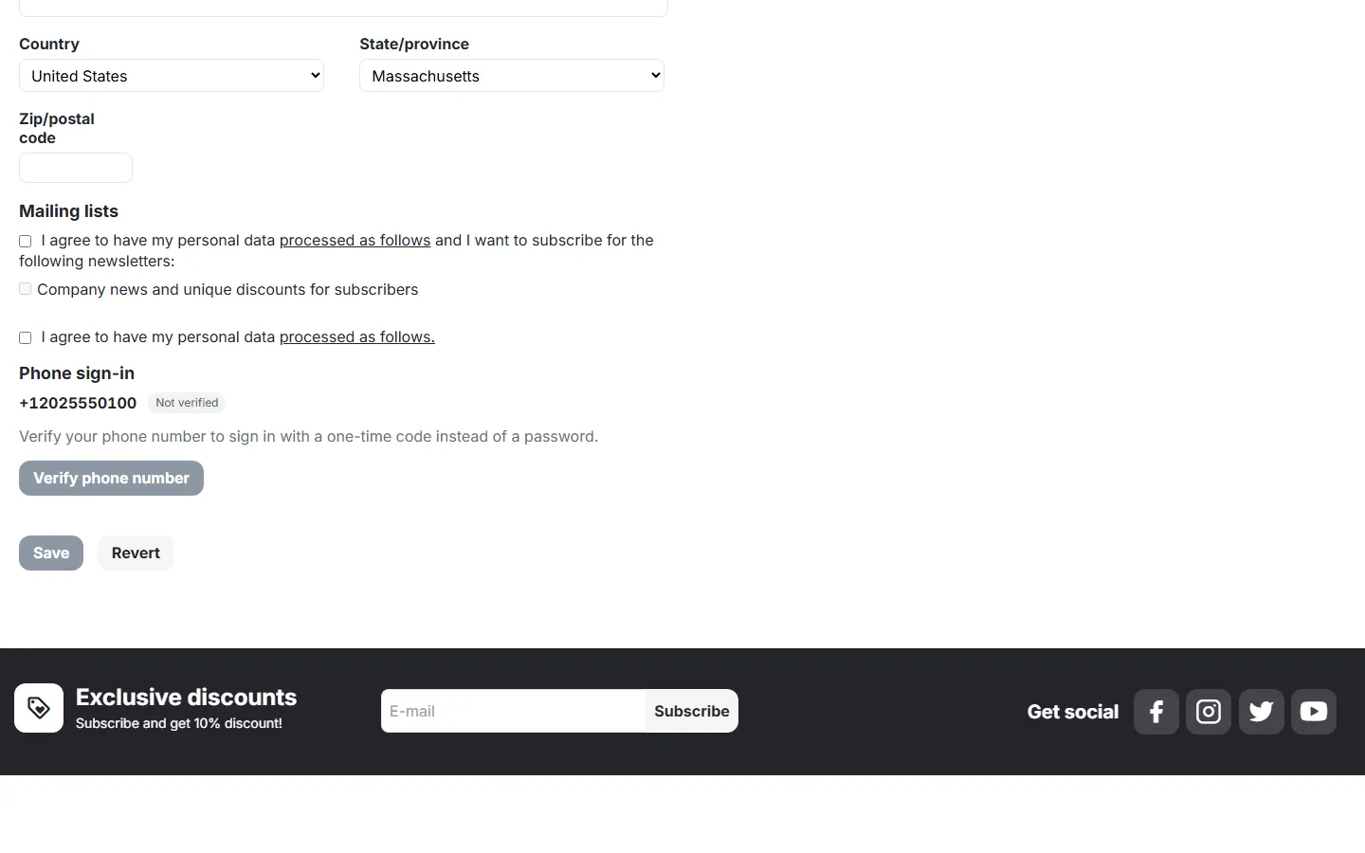This screenshot has width=1365, height=853.
Task: Toggle Company news and unique discounts checkbox
Action: [26, 289]
